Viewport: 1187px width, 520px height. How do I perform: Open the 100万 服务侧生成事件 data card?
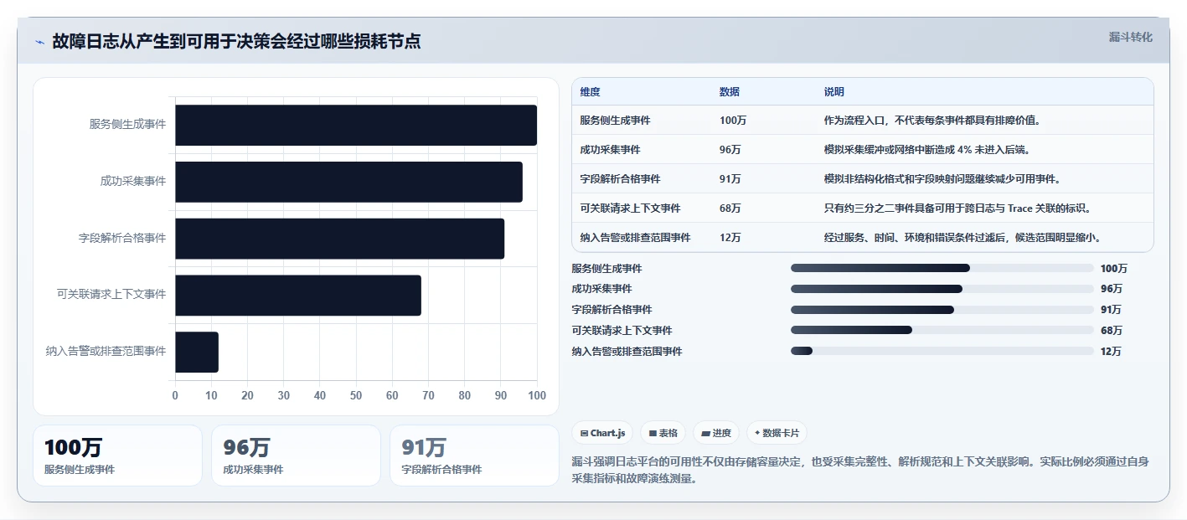click(118, 456)
